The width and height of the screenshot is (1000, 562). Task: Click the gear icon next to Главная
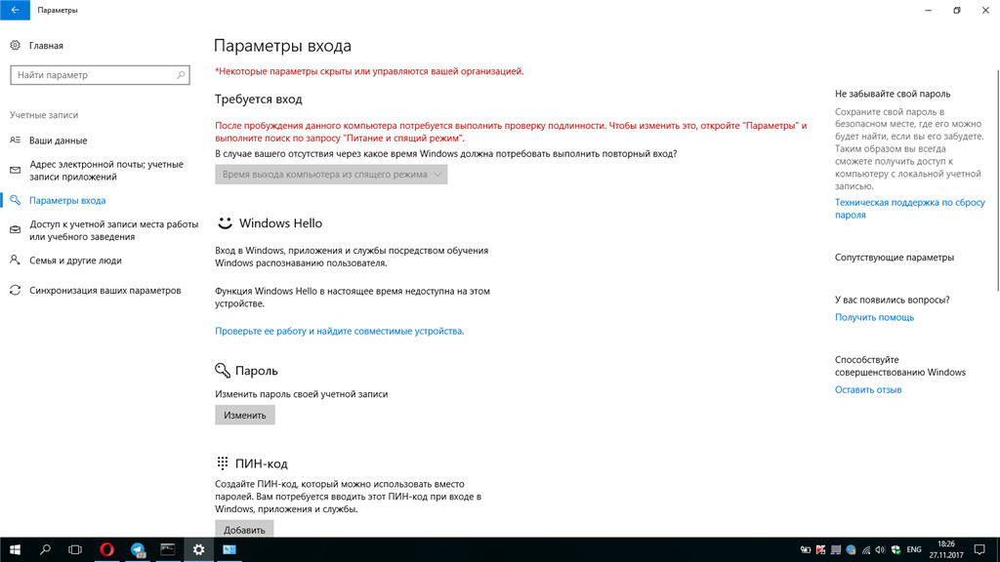[x=16, y=45]
